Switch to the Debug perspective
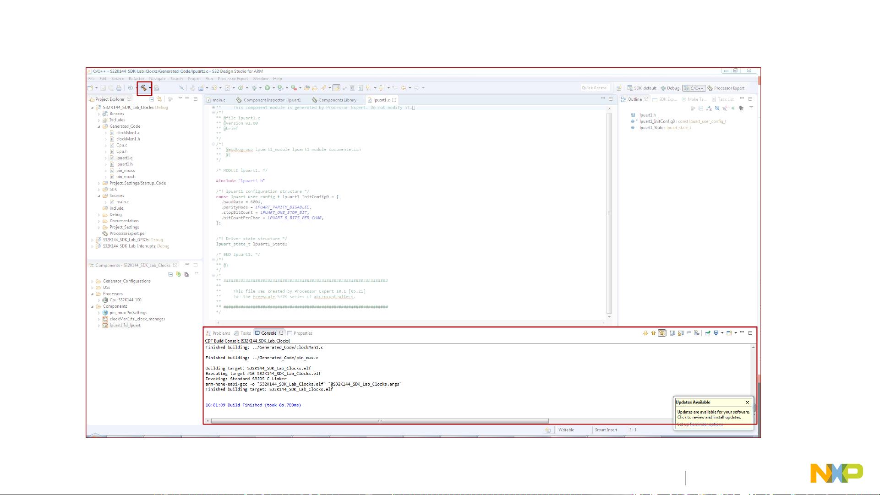 tap(670, 88)
